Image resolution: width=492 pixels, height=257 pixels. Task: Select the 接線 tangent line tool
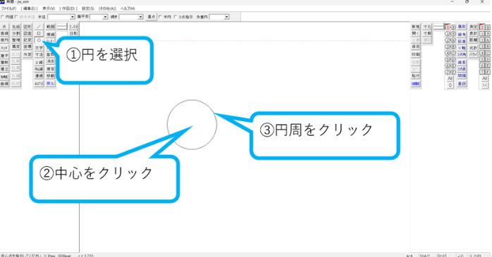4,33
